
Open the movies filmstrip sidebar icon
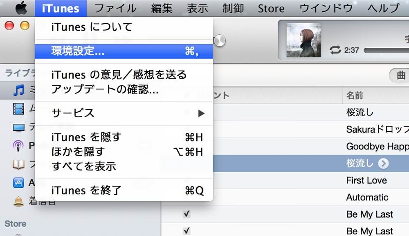[18, 109]
